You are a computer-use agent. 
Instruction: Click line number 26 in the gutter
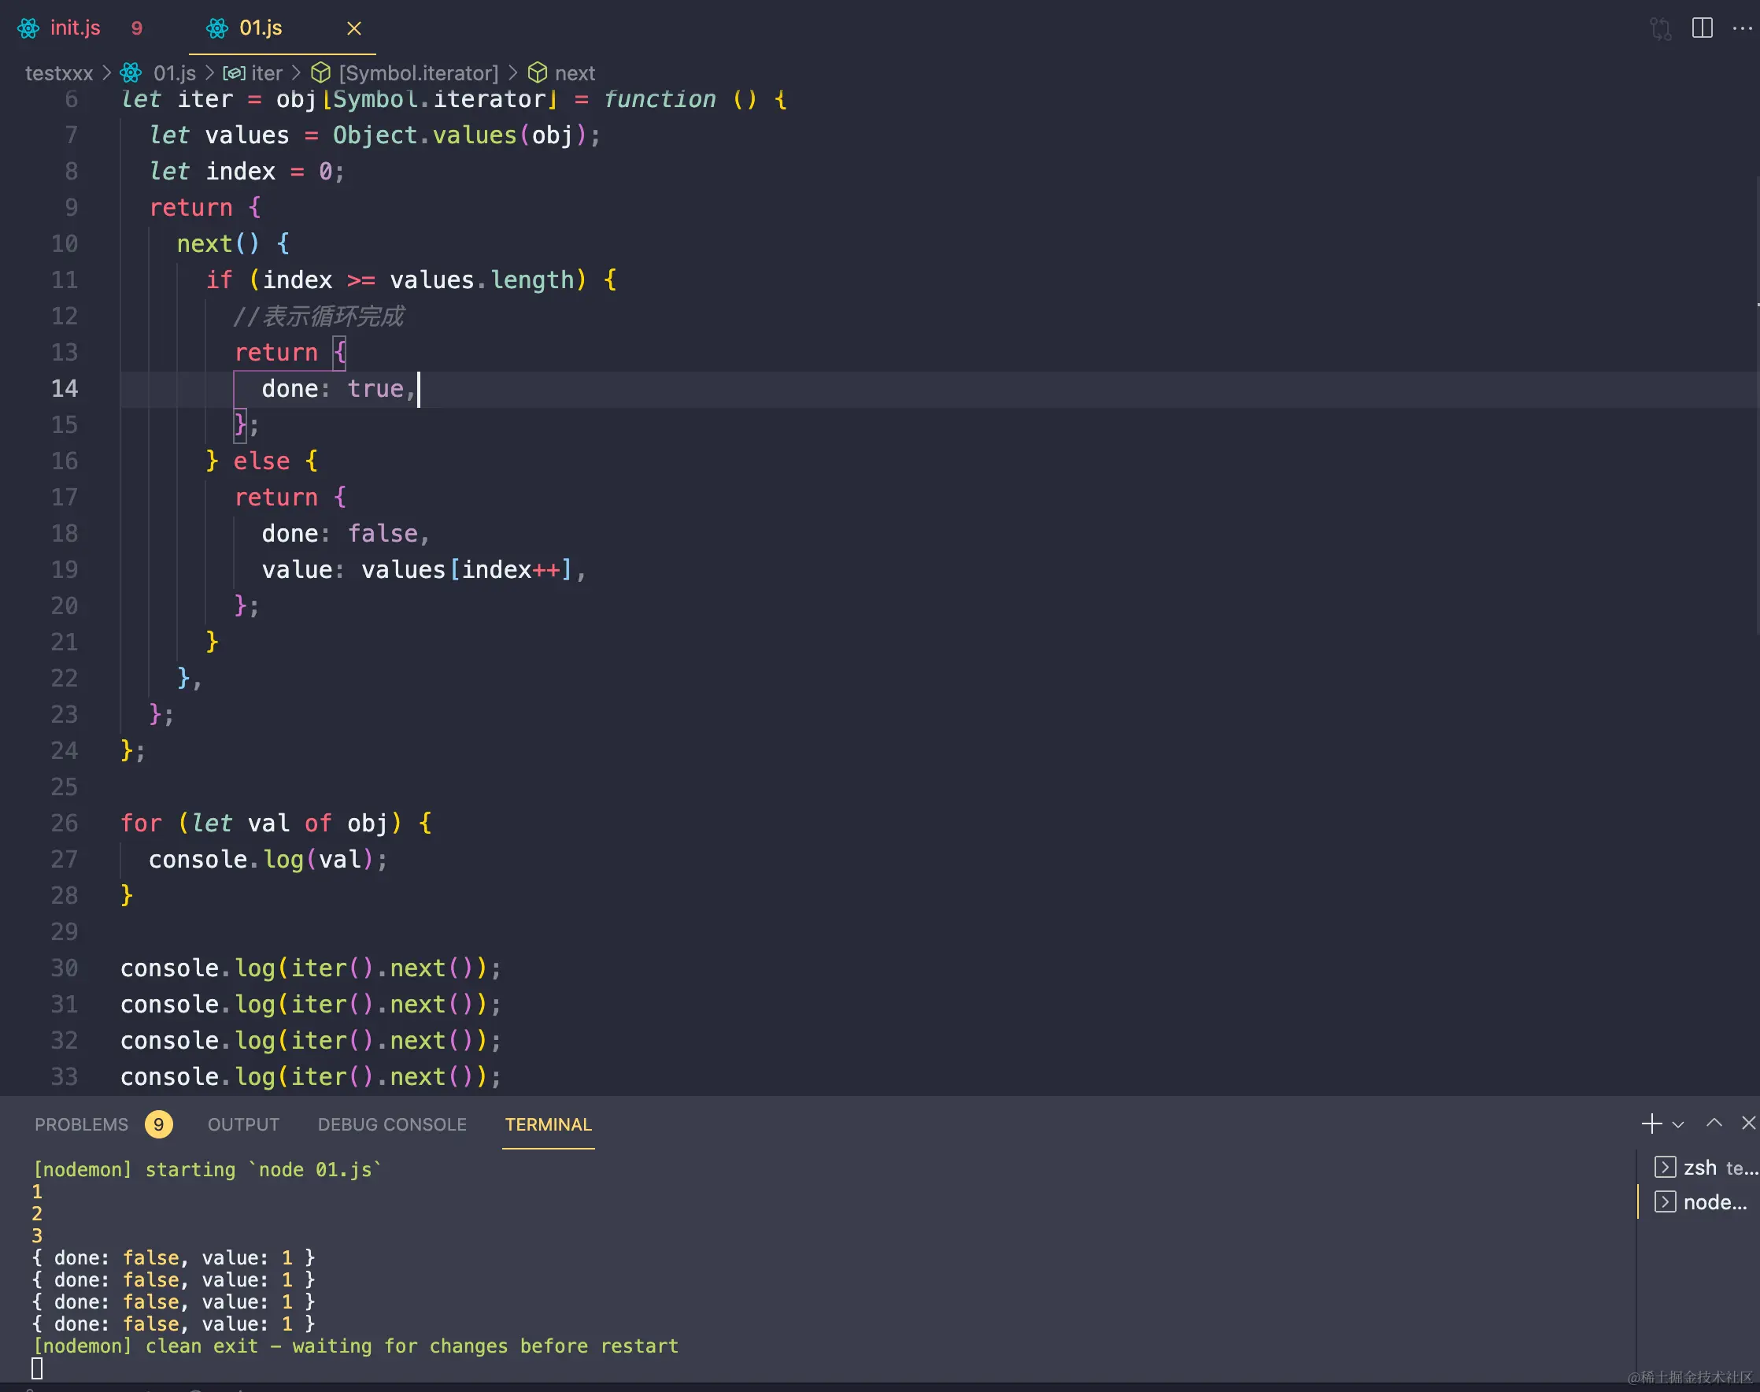pyautogui.click(x=65, y=823)
